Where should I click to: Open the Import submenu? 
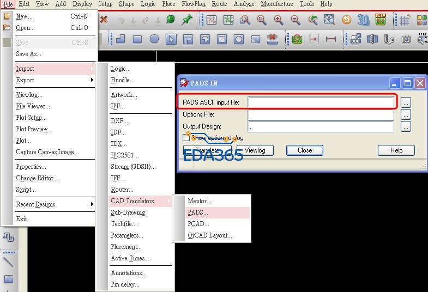[x=55, y=69]
